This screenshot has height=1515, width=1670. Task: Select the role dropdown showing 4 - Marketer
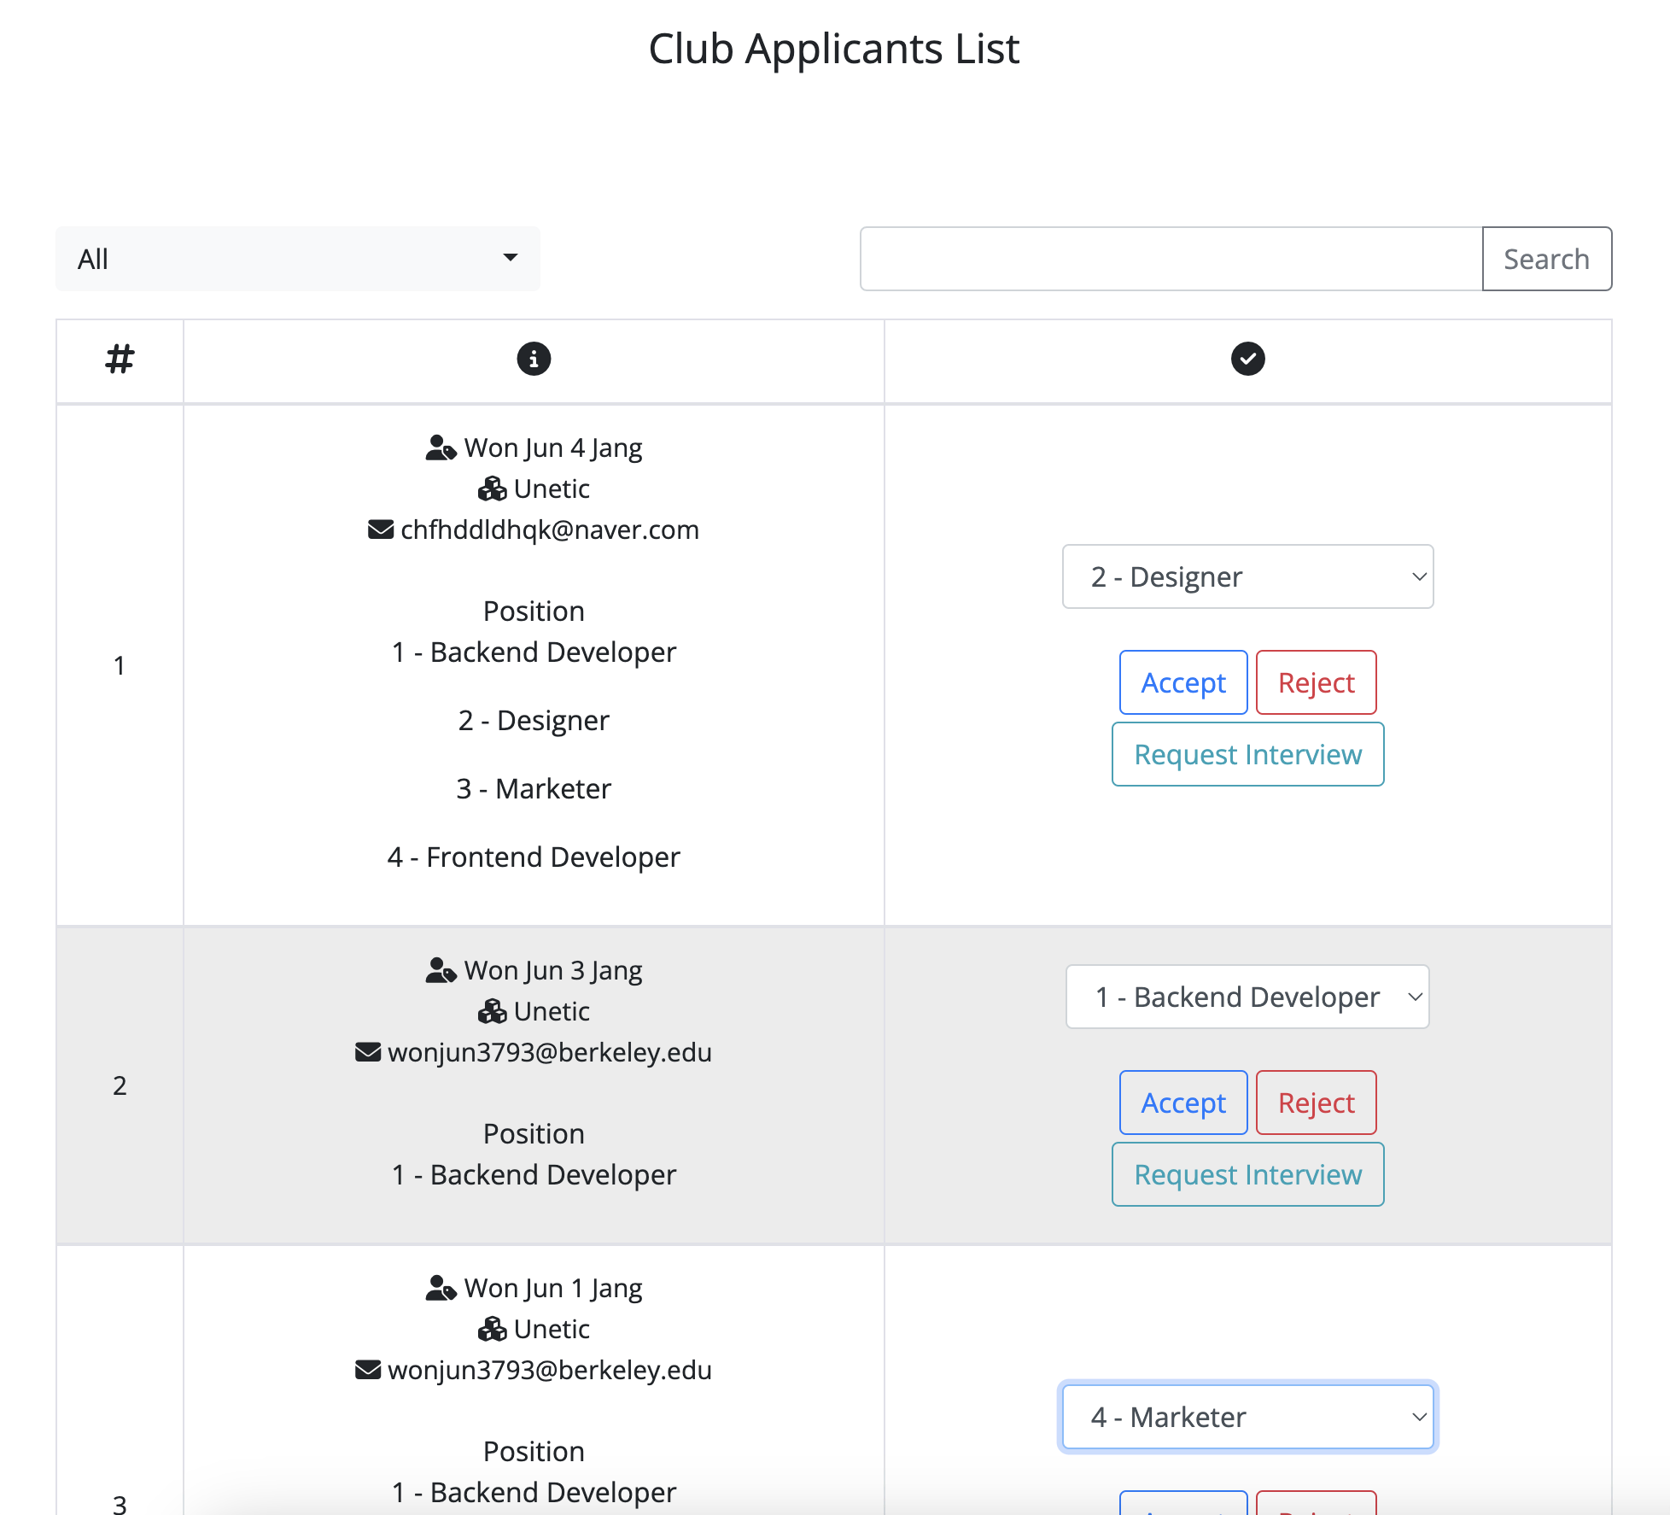1247,1418
